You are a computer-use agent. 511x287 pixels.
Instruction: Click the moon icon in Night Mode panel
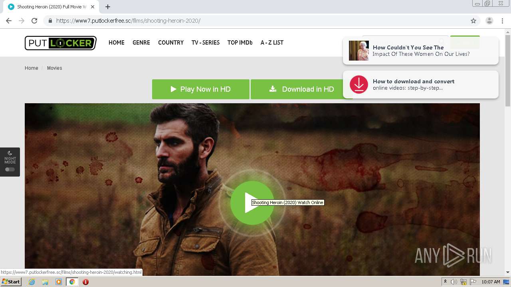coord(10,153)
